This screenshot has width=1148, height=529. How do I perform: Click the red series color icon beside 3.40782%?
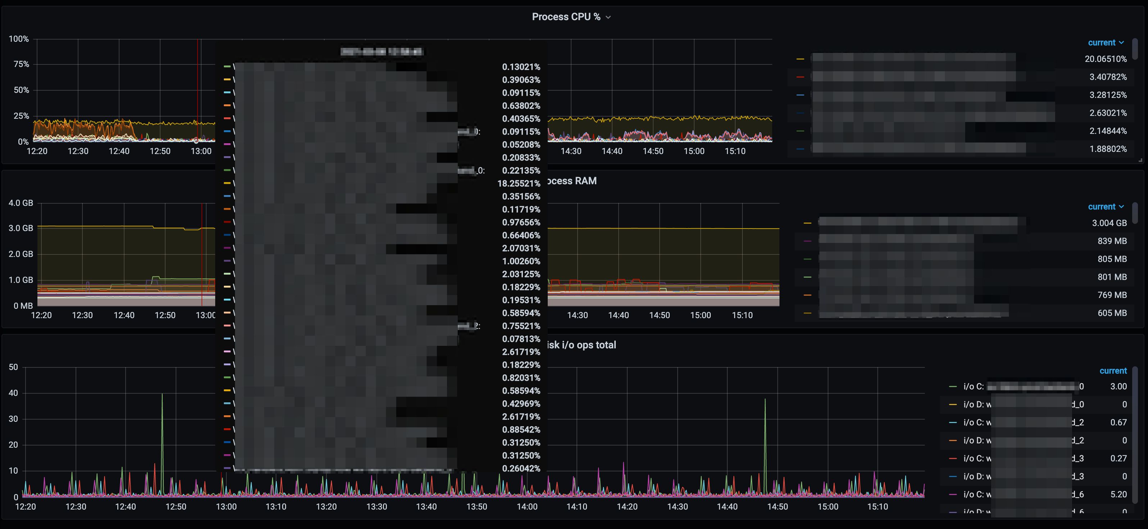800,77
